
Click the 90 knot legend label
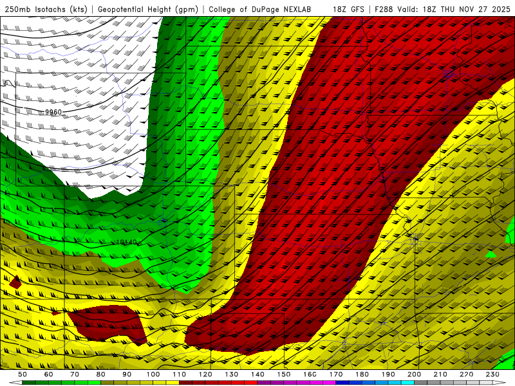[x=127, y=374]
